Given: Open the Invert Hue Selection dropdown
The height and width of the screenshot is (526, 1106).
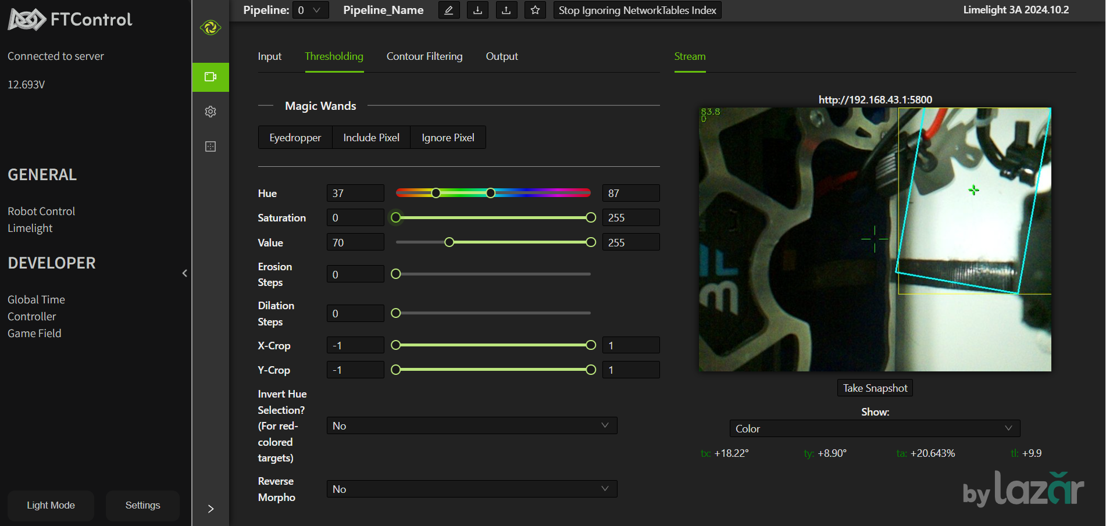Looking at the screenshot, I should 471,426.
